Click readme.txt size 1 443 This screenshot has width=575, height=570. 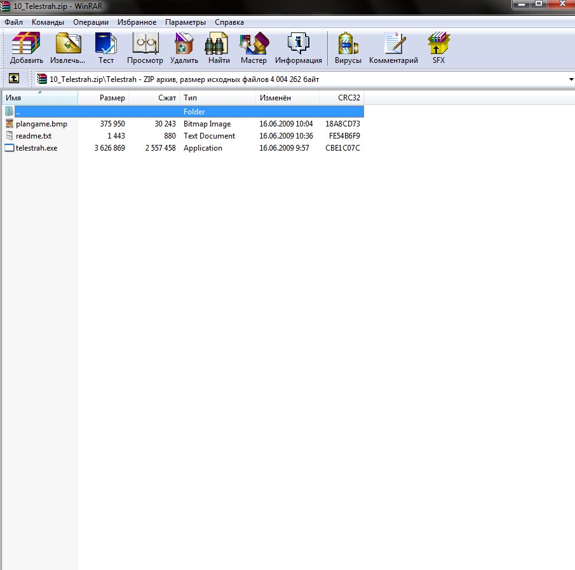116,136
